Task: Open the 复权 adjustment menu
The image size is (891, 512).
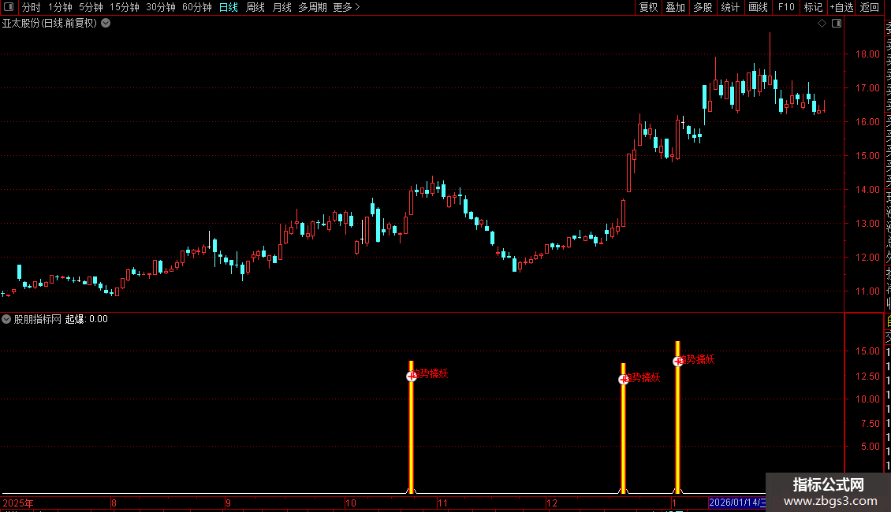Action: (x=648, y=7)
